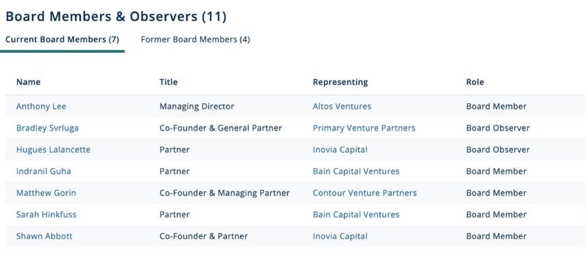This screenshot has width=585, height=261.
Task: Open Bain Capital Ventures link for Indranil Guha
Action: [x=356, y=171]
